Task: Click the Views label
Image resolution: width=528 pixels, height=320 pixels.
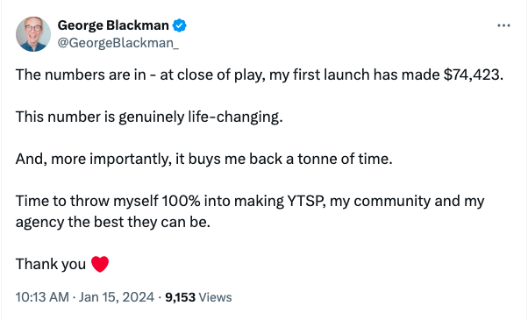Action: [215, 297]
